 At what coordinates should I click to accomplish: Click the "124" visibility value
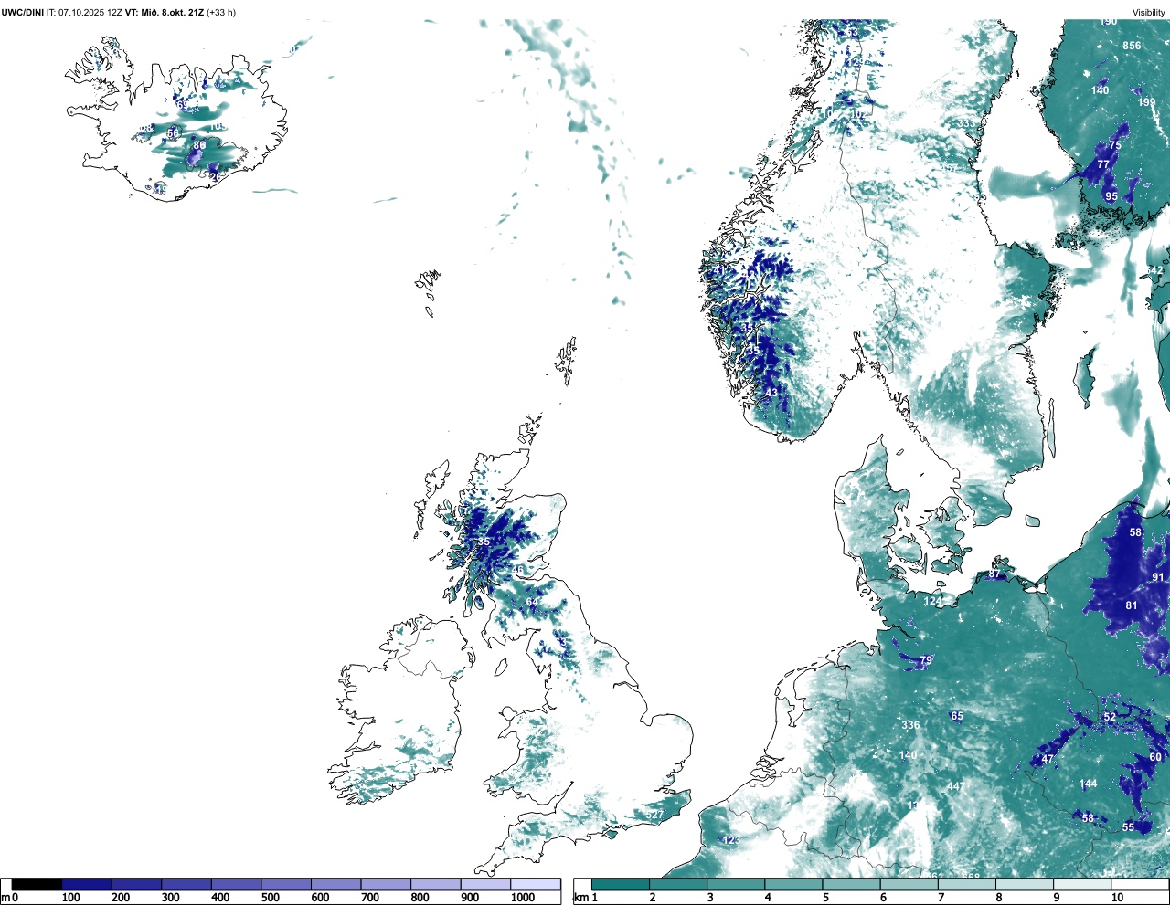click(932, 601)
